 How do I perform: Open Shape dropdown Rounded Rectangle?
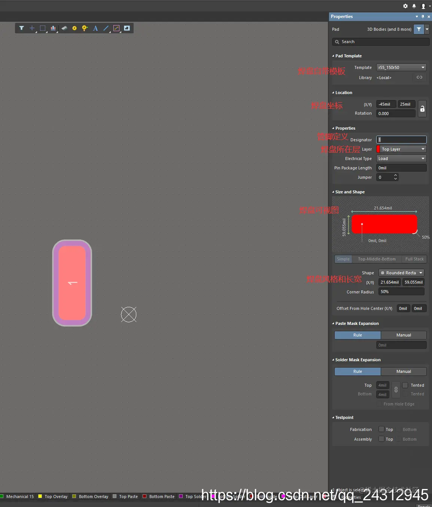(x=401, y=273)
